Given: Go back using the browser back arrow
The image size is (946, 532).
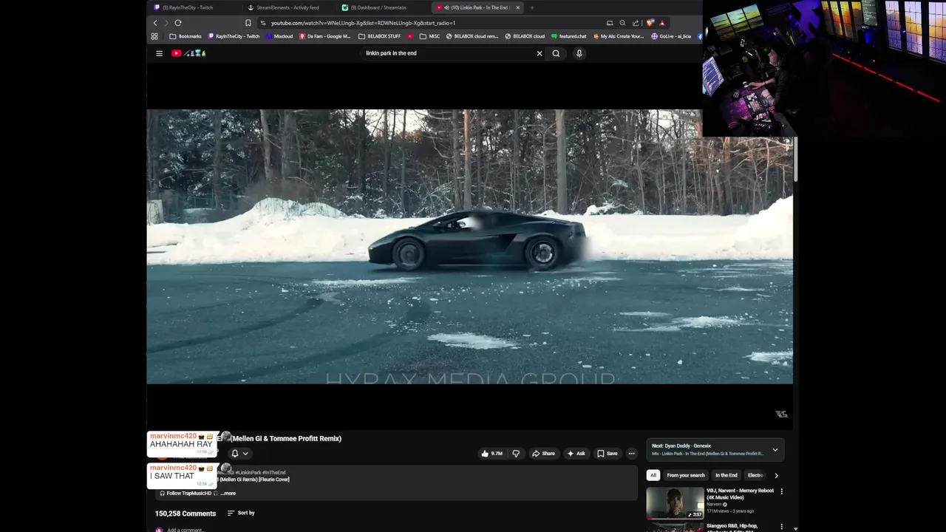Looking at the screenshot, I should (x=155, y=23).
